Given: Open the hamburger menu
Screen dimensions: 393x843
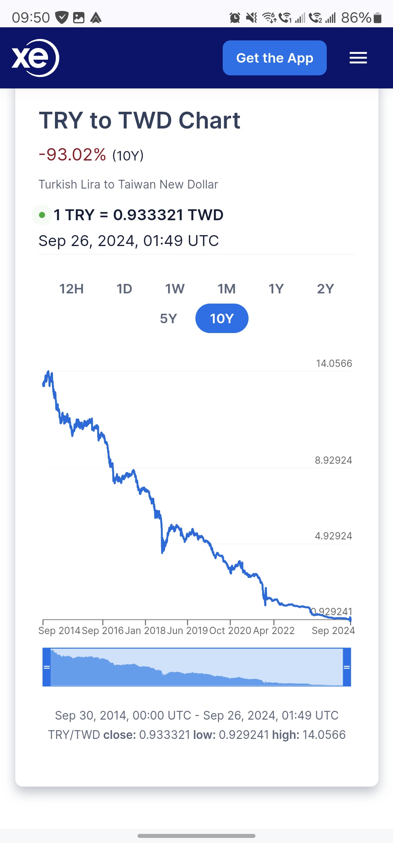Looking at the screenshot, I should pos(358,58).
